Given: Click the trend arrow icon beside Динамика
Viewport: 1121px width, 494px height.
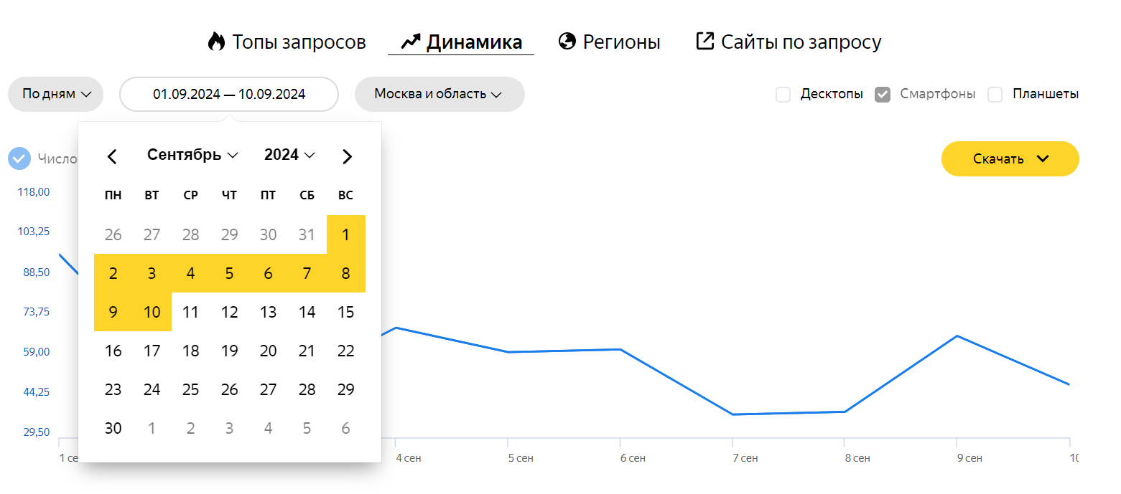Looking at the screenshot, I should coord(410,42).
